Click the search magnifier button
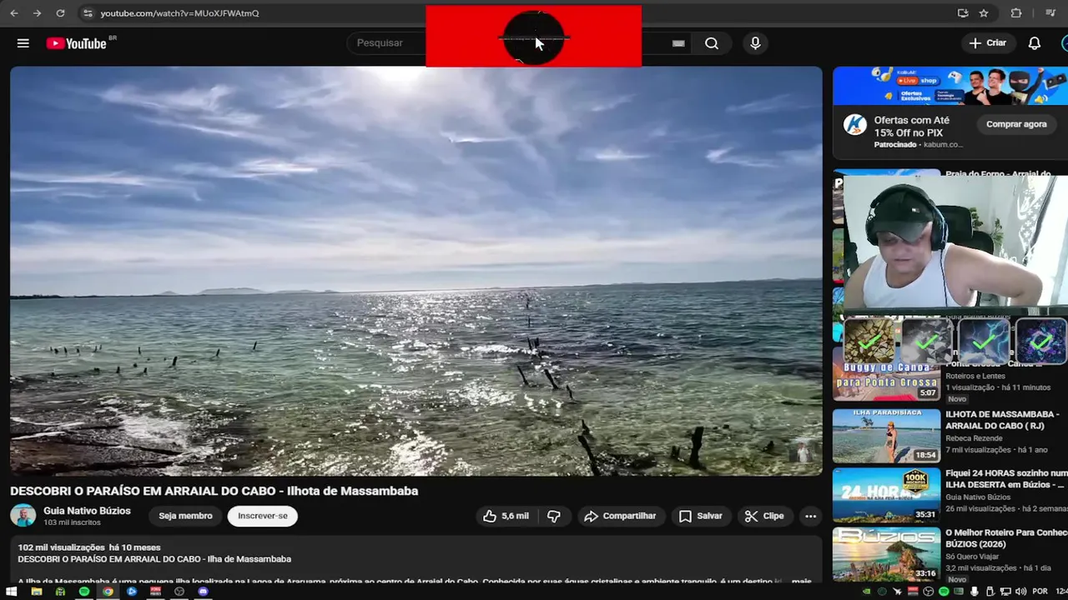 tap(712, 43)
